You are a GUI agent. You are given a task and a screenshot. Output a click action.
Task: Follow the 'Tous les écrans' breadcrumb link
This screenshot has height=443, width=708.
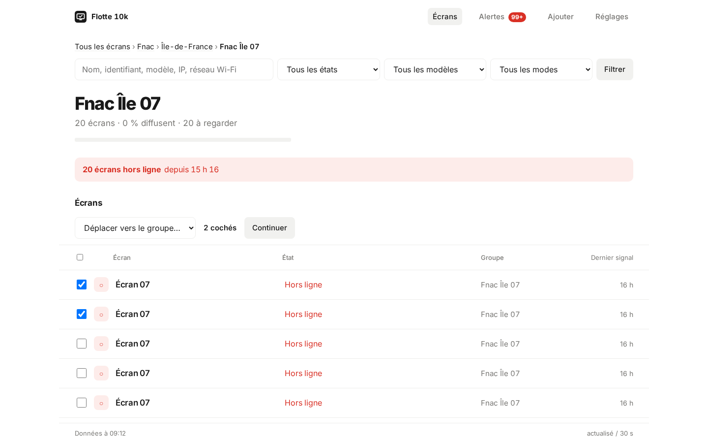pyautogui.click(x=102, y=47)
